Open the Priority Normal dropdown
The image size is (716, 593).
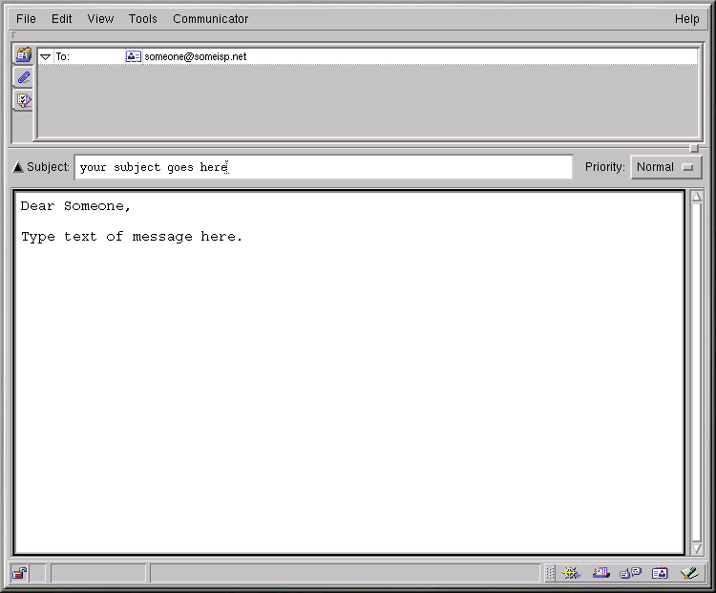(665, 167)
